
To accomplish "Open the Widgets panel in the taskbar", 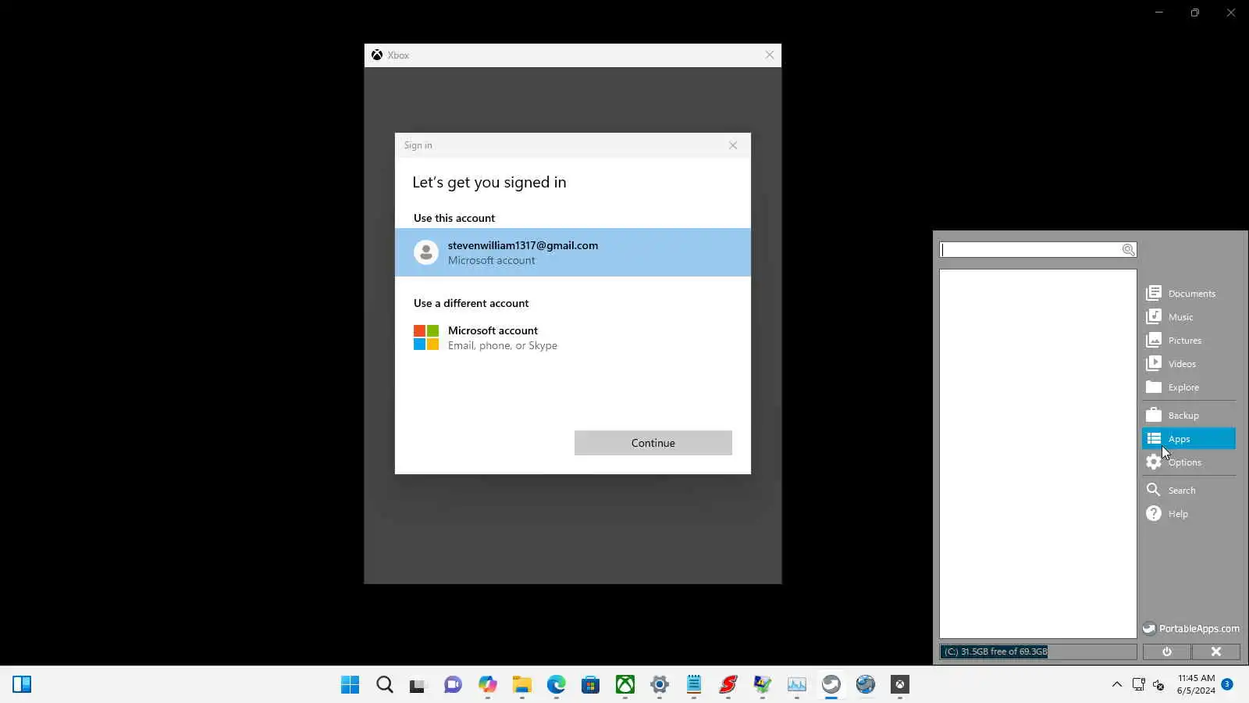I will click(x=22, y=685).
